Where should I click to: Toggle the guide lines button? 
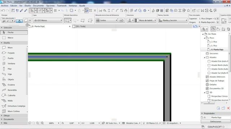(32, 10)
